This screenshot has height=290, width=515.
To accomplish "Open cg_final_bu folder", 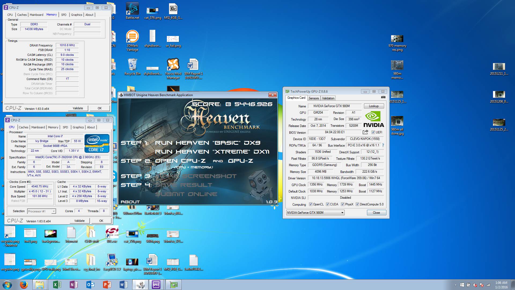I will (91, 262).
